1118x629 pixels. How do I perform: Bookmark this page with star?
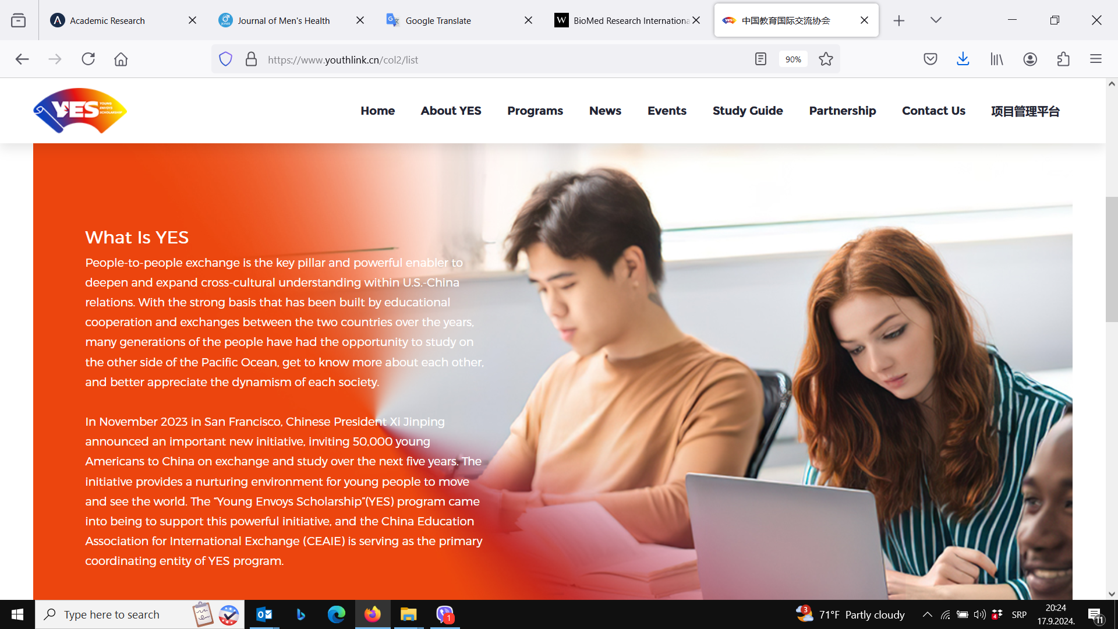[826, 59]
